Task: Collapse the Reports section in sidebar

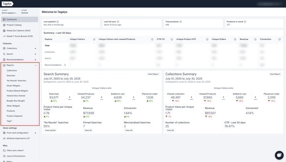Action: click(x=35, y=65)
